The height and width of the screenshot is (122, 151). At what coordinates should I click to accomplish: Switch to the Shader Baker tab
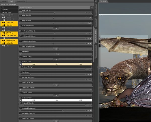[21, 1]
